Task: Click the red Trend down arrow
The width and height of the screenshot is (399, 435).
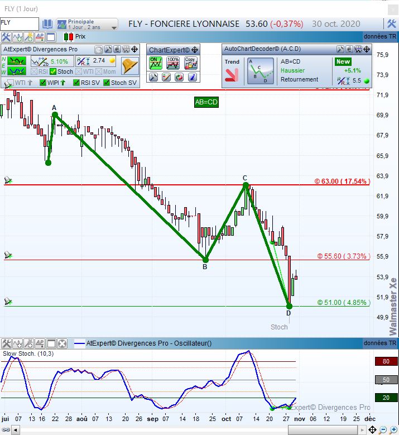Action: click(232, 75)
